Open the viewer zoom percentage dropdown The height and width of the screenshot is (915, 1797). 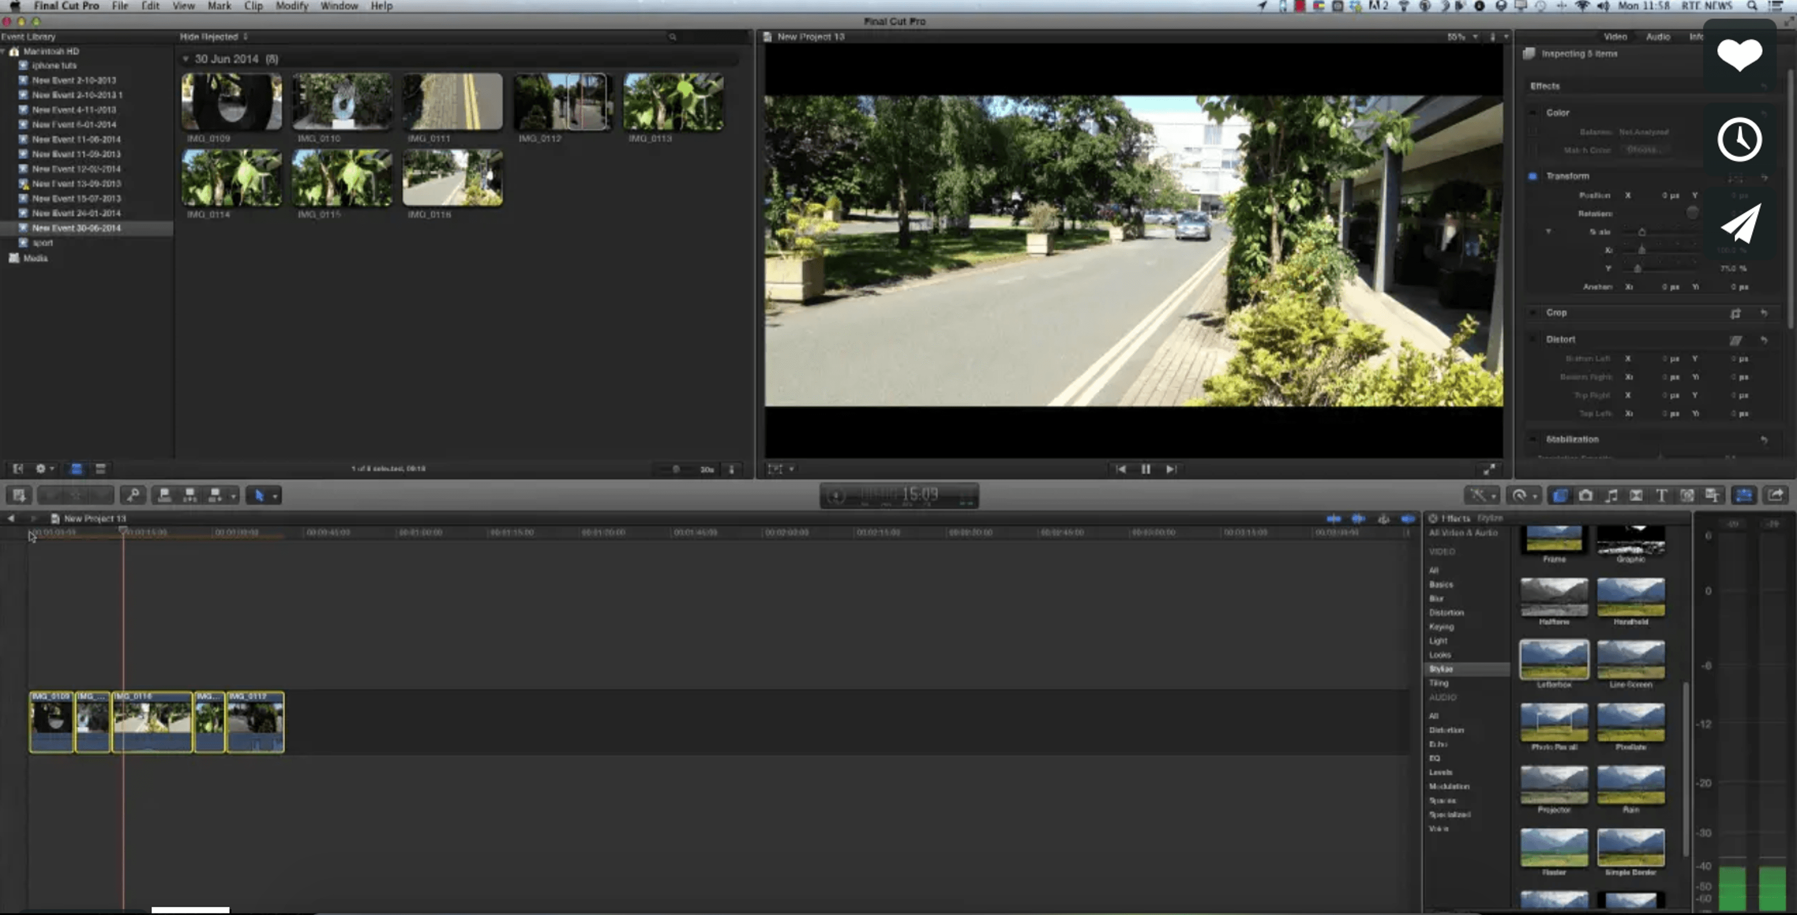pyautogui.click(x=1462, y=36)
